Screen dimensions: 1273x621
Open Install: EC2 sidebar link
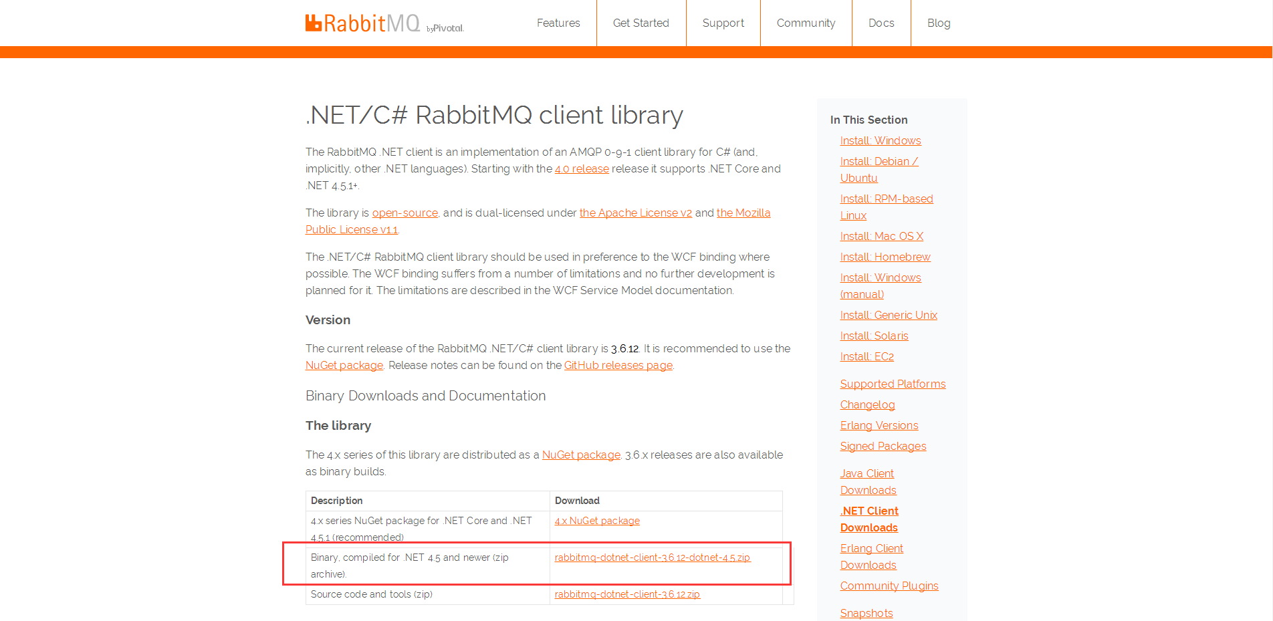(867, 356)
